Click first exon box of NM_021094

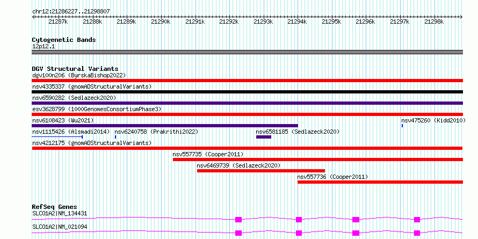[x=238, y=233]
